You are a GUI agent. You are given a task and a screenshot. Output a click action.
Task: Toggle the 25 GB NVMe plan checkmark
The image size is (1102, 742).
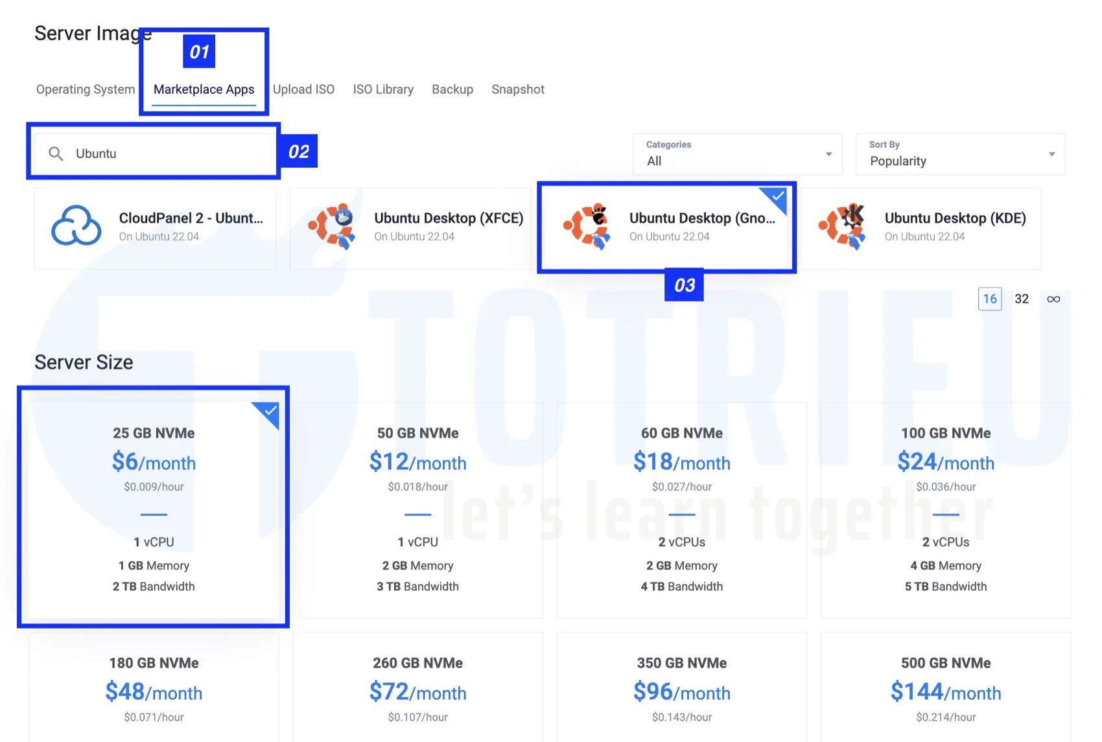point(269,412)
